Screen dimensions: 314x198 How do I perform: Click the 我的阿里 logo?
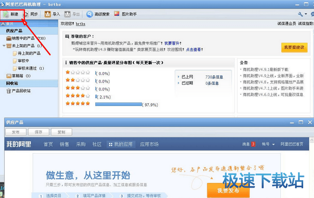click(x=19, y=144)
